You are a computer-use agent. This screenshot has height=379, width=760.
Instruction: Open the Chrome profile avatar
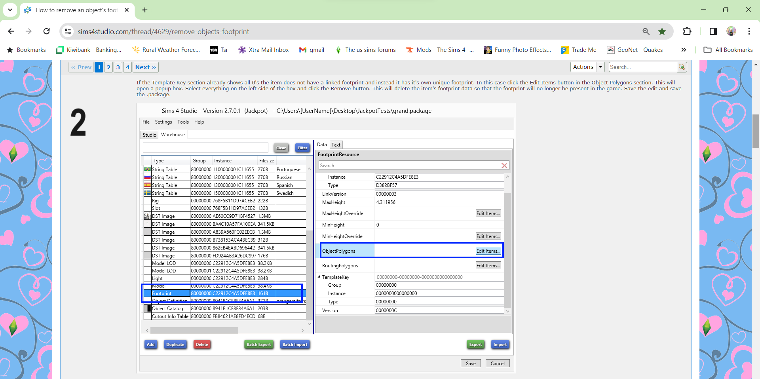tap(731, 31)
